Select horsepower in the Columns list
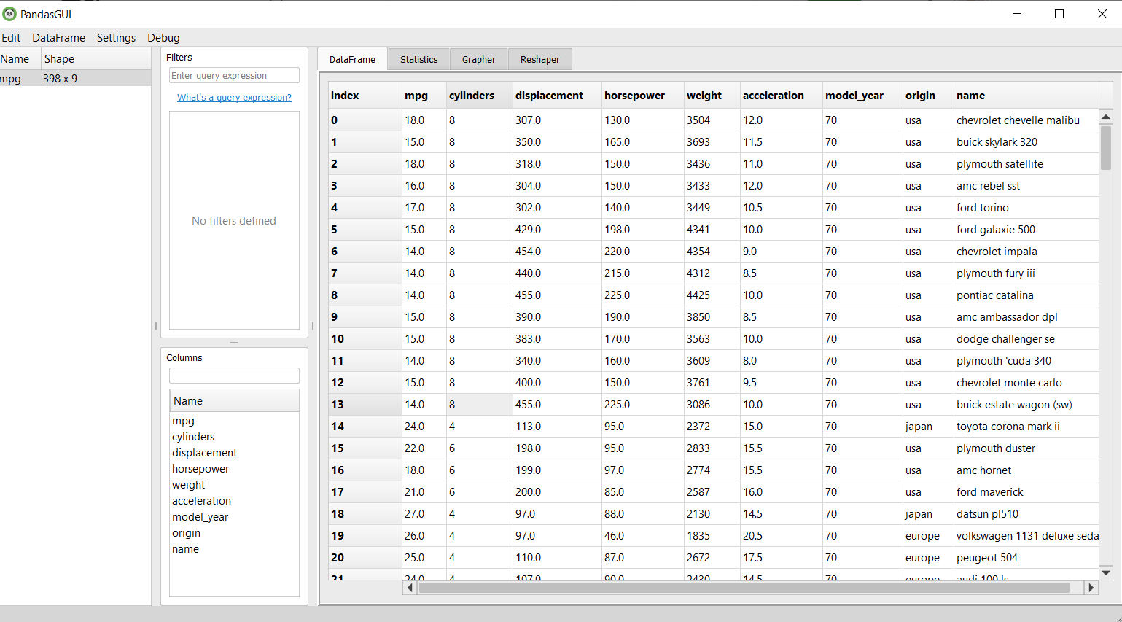This screenshot has height=622, width=1122. (x=200, y=469)
